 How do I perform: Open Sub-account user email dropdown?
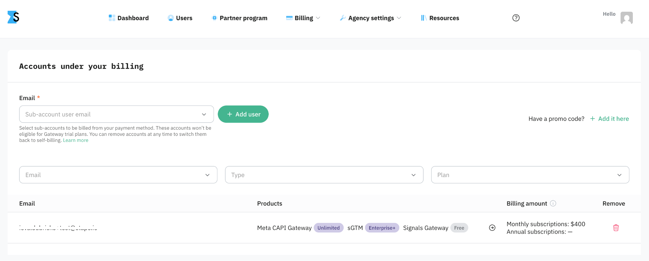(116, 114)
